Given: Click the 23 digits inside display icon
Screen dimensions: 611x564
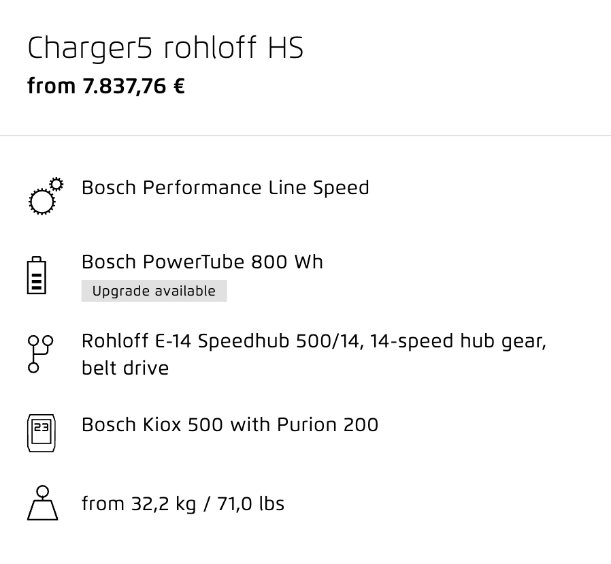Looking at the screenshot, I should click(42, 427).
